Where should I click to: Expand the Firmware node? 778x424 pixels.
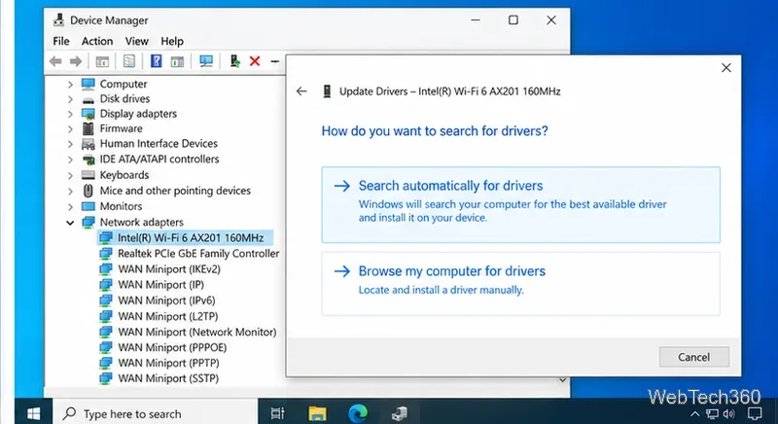click(70, 129)
